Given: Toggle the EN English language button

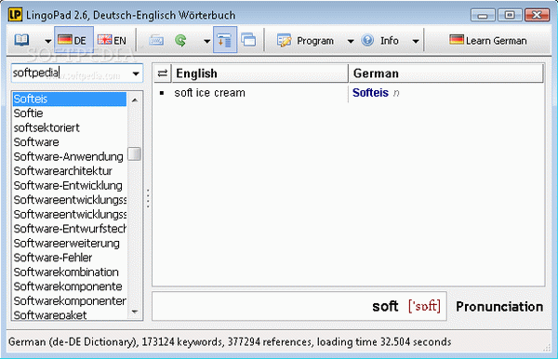Looking at the screenshot, I should [x=113, y=40].
